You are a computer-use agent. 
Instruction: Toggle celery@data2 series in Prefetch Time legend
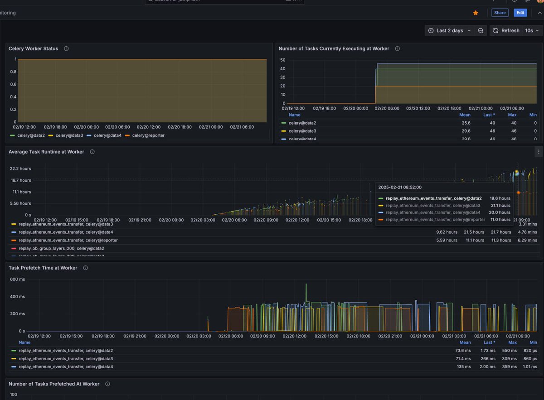[x=66, y=351]
